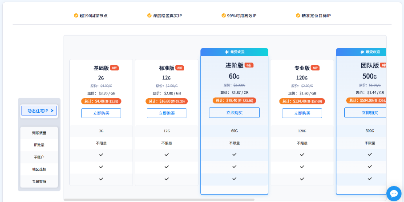Click 子账户 checkmark in 标准版 column

tap(166, 154)
